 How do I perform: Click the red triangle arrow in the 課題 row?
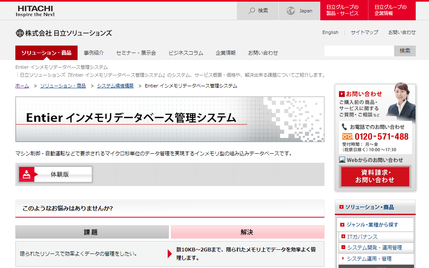pyautogui.click(x=170, y=254)
